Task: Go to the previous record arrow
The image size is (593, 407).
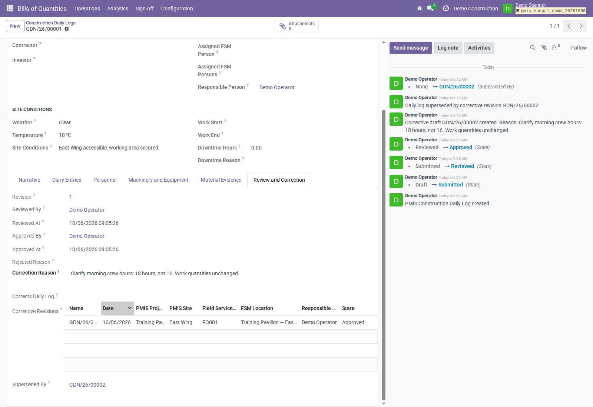Action: point(569,26)
